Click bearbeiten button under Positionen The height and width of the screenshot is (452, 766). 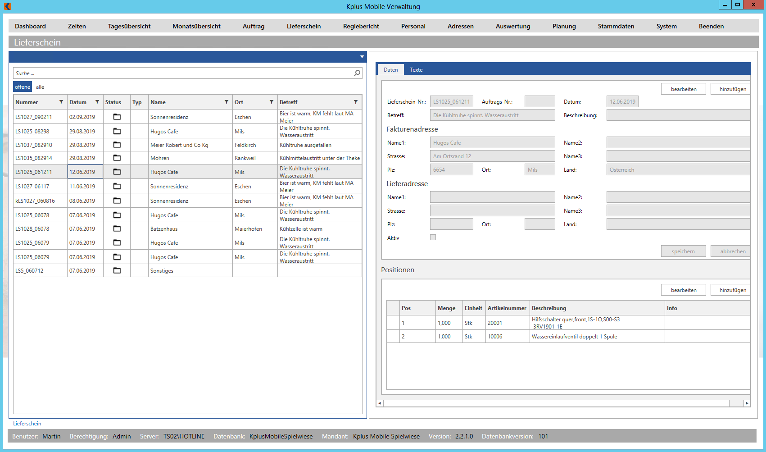coord(684,290)
